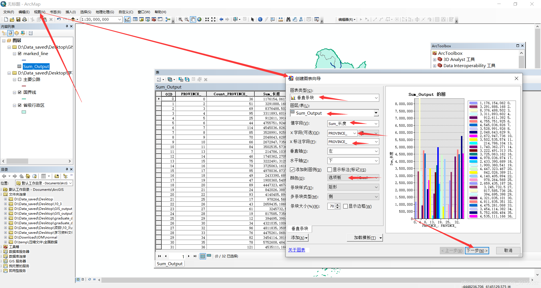Open the 窗口(W) menu
Image resolution: width=541 pixels, height=288 pixels.
point(144,12)
